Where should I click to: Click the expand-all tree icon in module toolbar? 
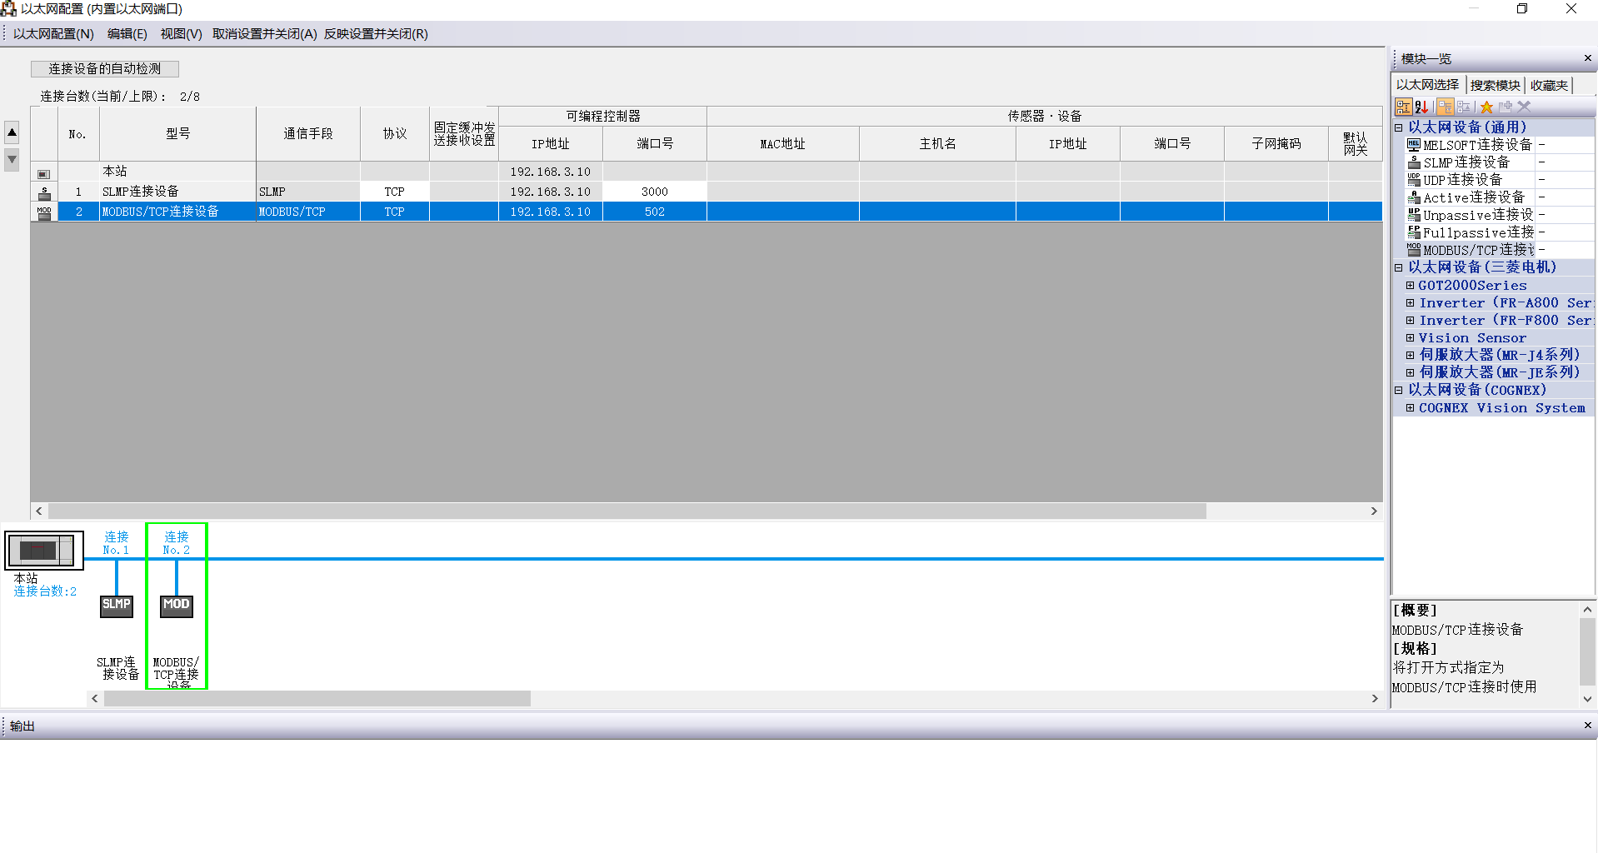tap(1445, 107)
